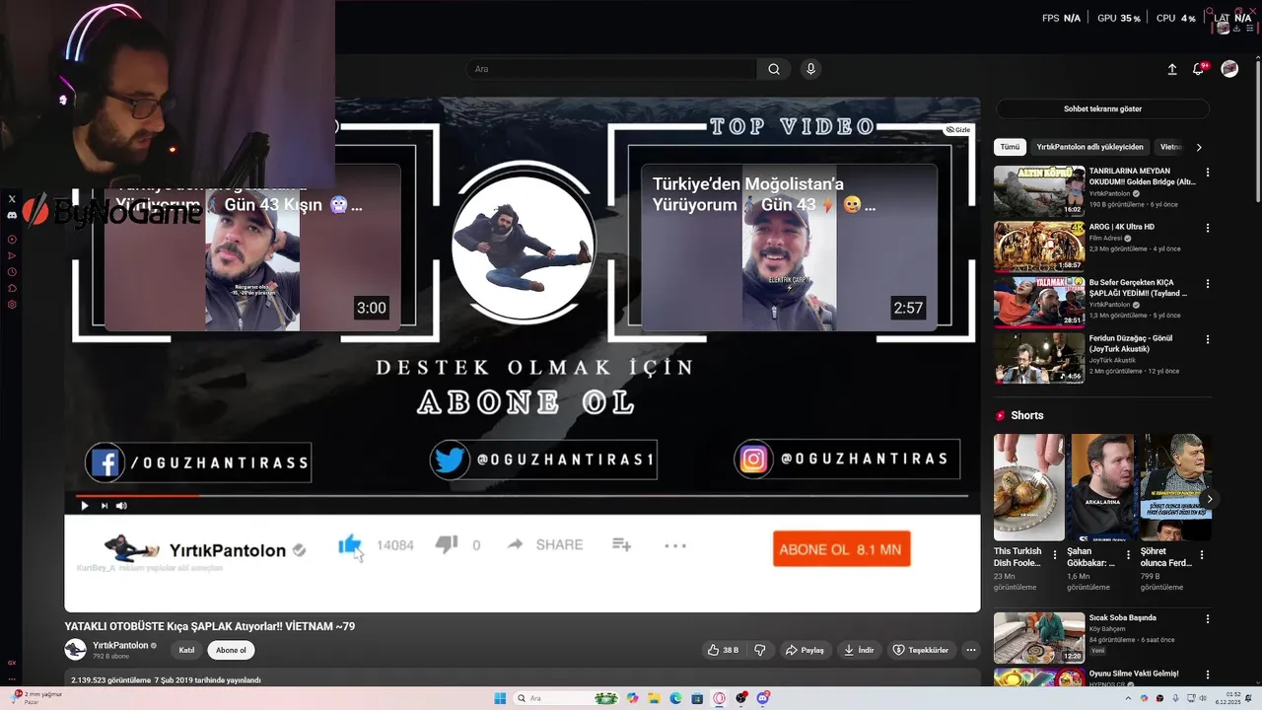Open History clock icon in Opera sidebar

coord(12,272)
